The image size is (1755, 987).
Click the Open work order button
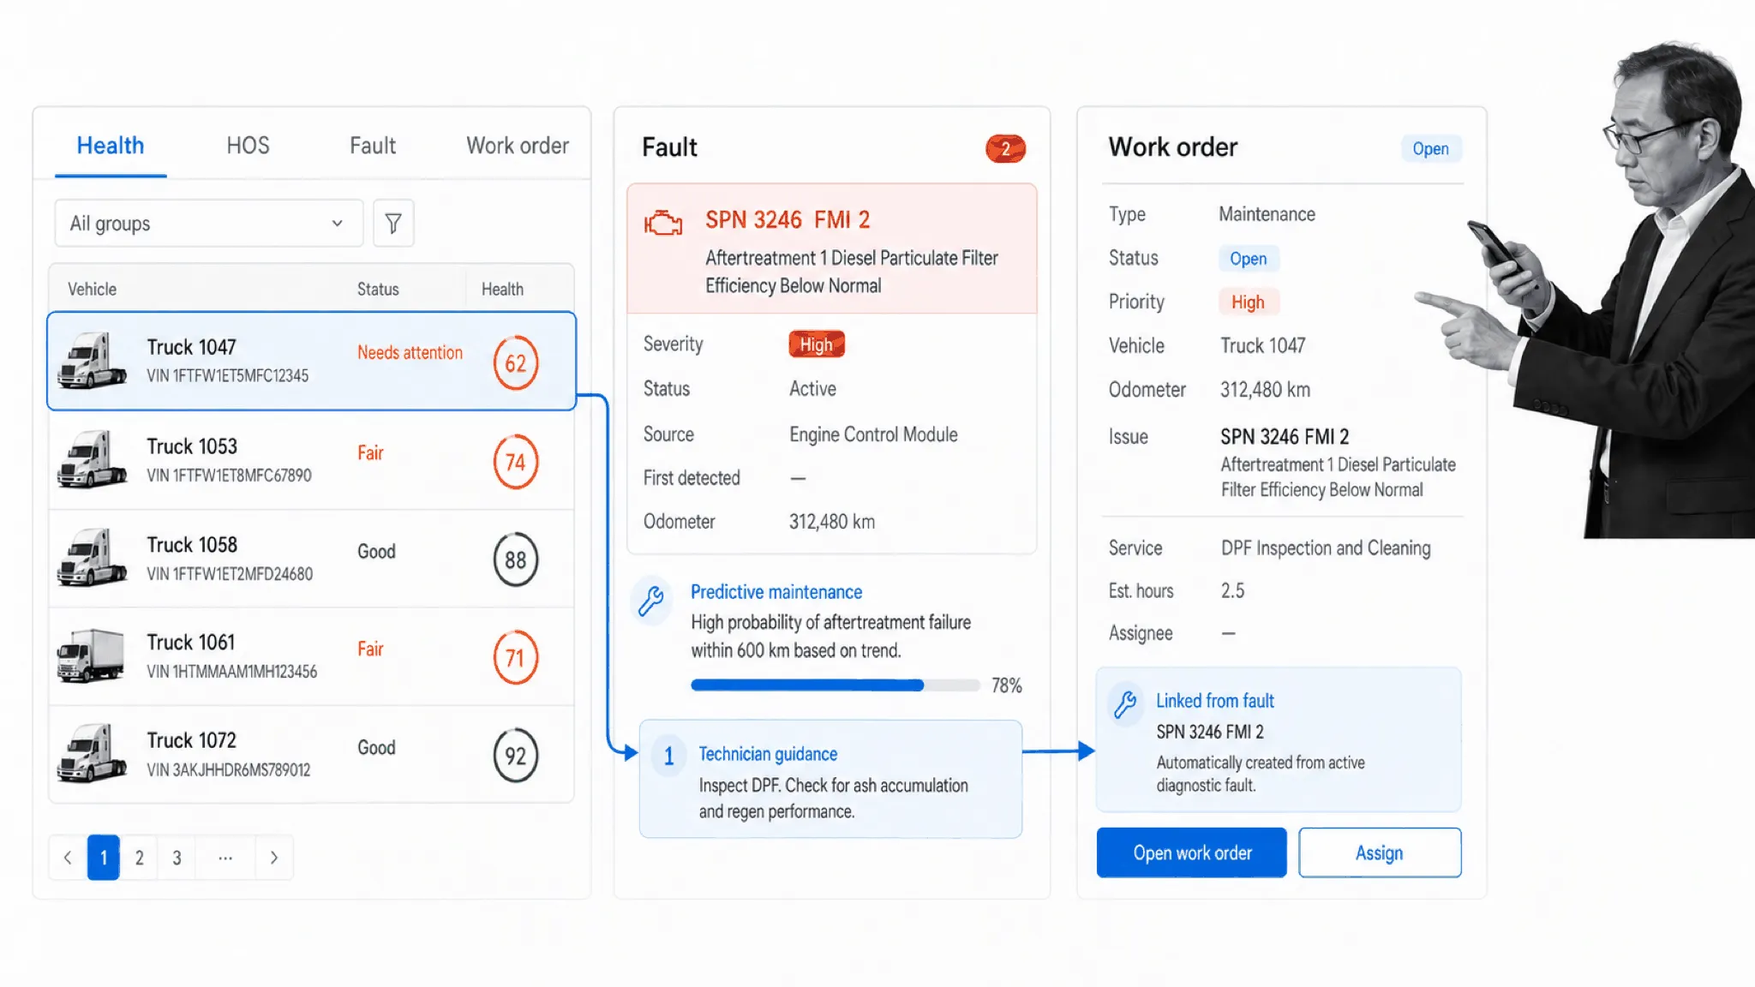(x=1192, y=852)
